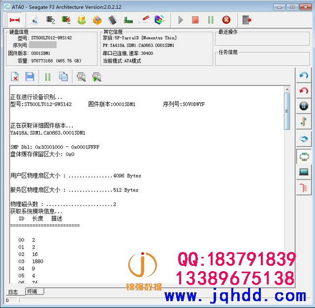Click the red list tree sidebar icon
The width and height of the screenshot is (315, 308).
304,188
